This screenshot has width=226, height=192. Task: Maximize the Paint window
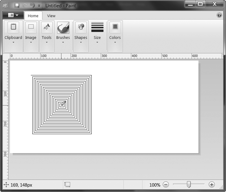tap(200, 4)
